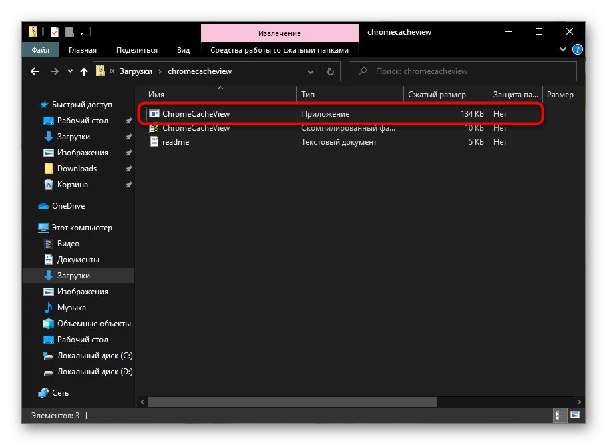
Task: Open Корзина in the sidebar
Action: pyautogui.click(x=72, y=185)
